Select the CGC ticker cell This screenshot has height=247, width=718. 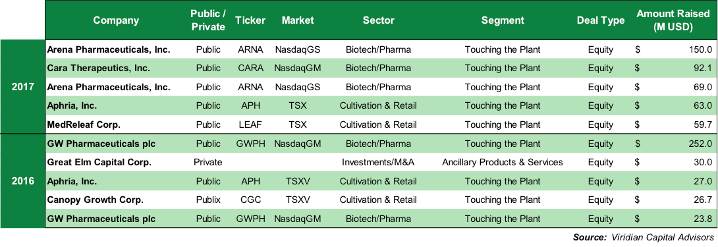[250, 200]
